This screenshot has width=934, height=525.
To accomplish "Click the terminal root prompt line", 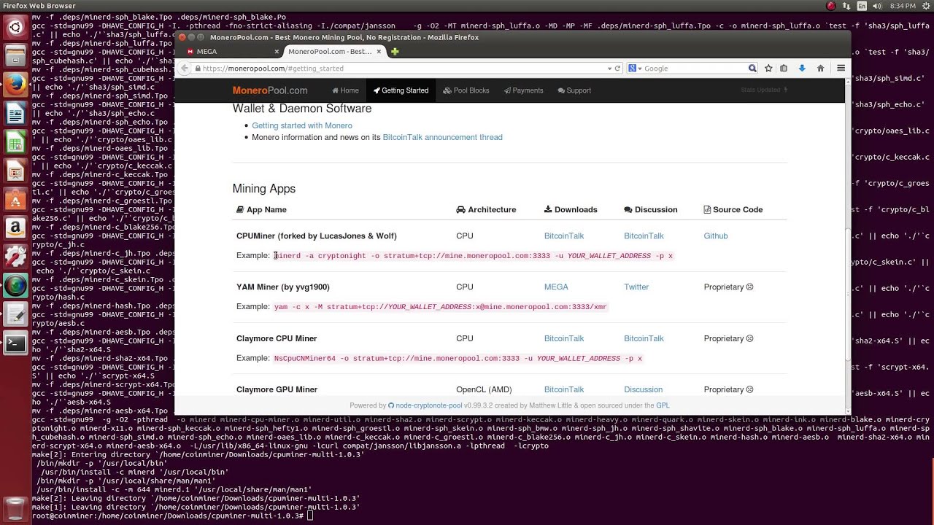I will 172,516.
